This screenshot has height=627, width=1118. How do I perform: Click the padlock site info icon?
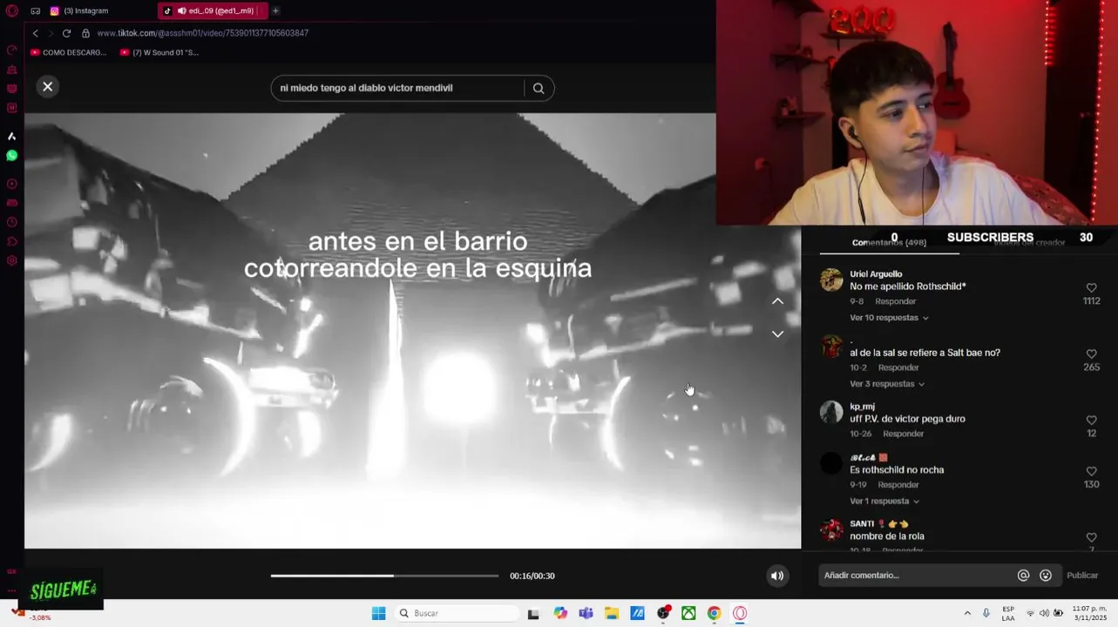point(85,33)
